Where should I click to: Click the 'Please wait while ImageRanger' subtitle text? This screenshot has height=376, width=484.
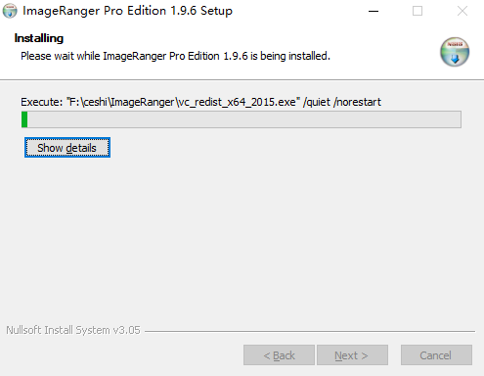[x=175, y=56]
